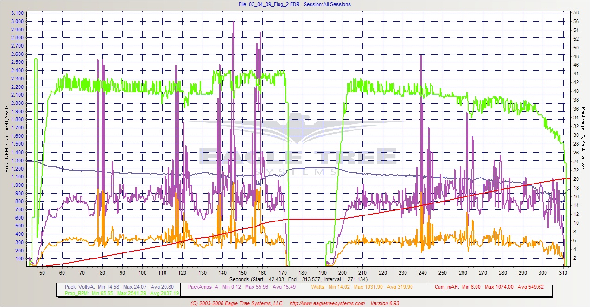Click the 200 tick on the x-axis
This screenshot has height=307, width=590.
tap(343, 273)
